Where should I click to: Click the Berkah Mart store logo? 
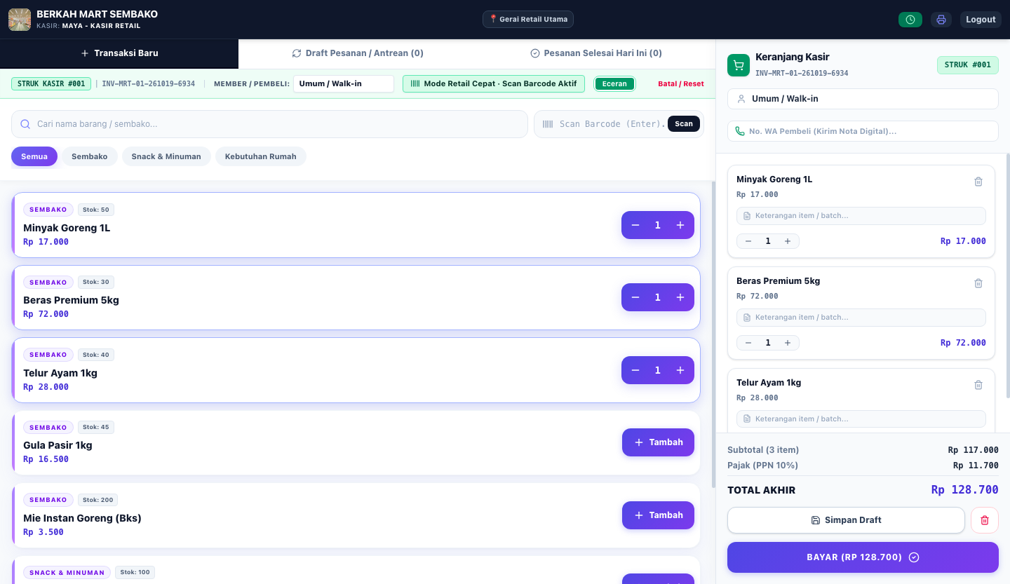tap(20, 20)
